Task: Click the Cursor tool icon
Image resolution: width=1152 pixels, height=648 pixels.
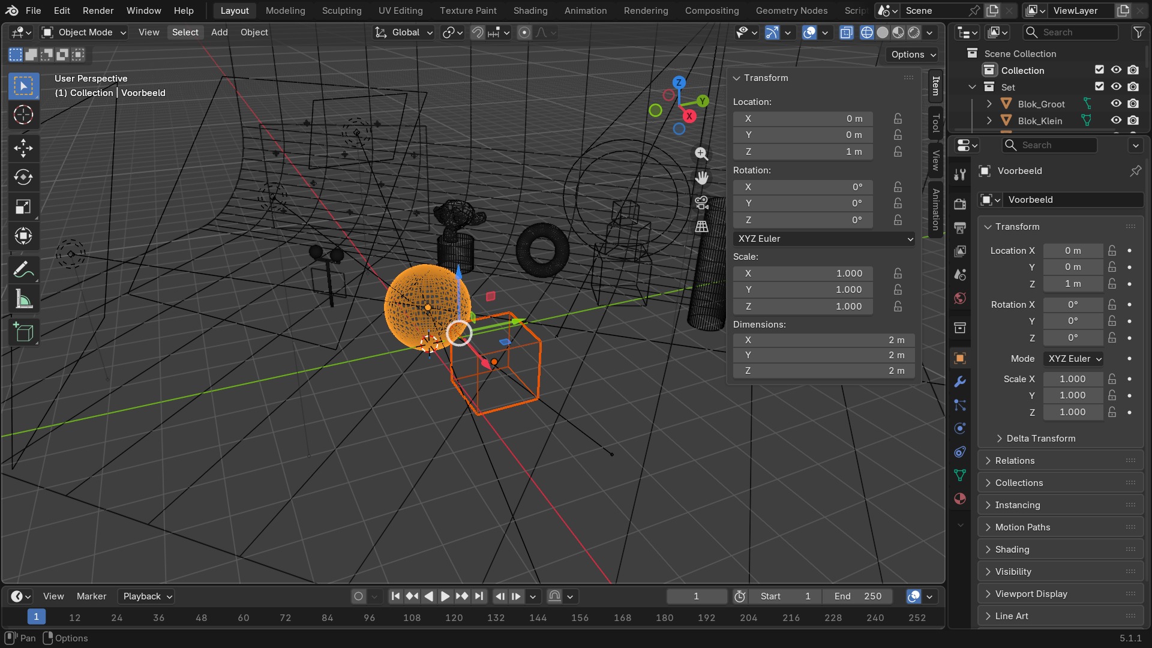Action: pos(23,115)
